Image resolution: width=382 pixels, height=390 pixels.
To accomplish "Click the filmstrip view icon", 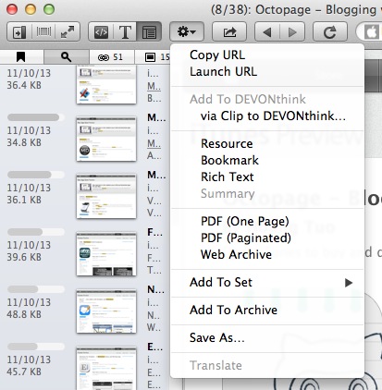I will (x=43, y=31).
